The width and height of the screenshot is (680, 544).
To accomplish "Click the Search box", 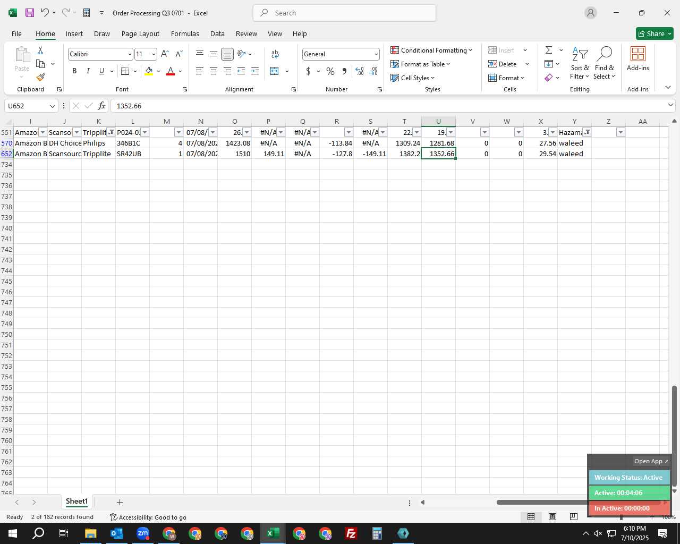I will coord(344,13).
